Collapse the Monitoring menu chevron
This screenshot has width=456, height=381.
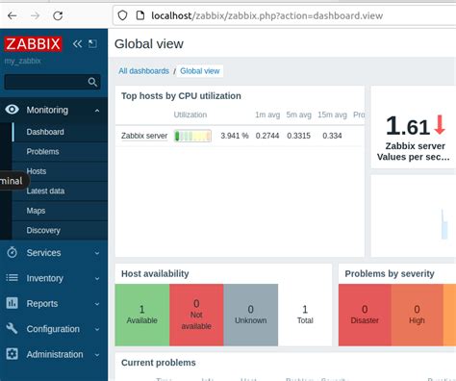pos(97,111)
